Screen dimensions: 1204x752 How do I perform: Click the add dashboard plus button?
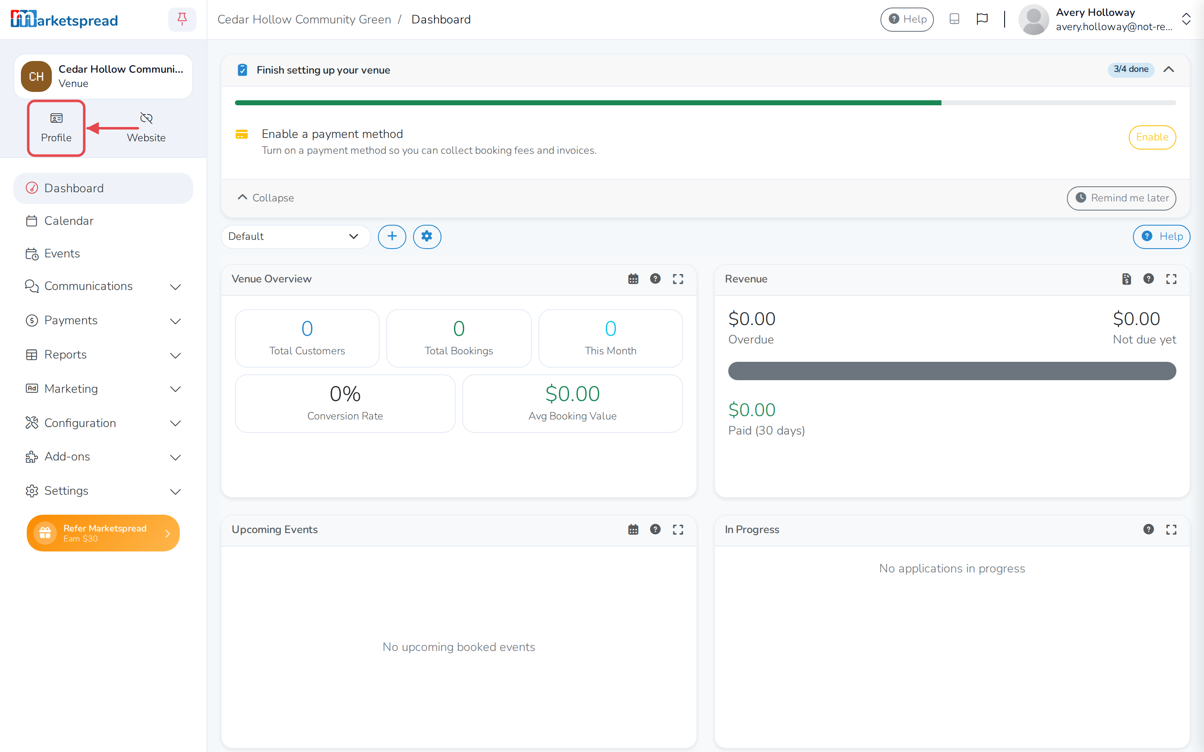[392, 236]
